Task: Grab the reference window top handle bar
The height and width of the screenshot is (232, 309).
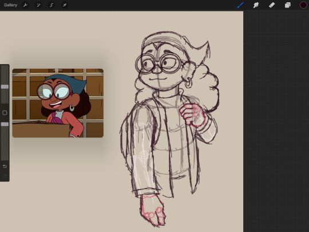Action: pos(58,70)
